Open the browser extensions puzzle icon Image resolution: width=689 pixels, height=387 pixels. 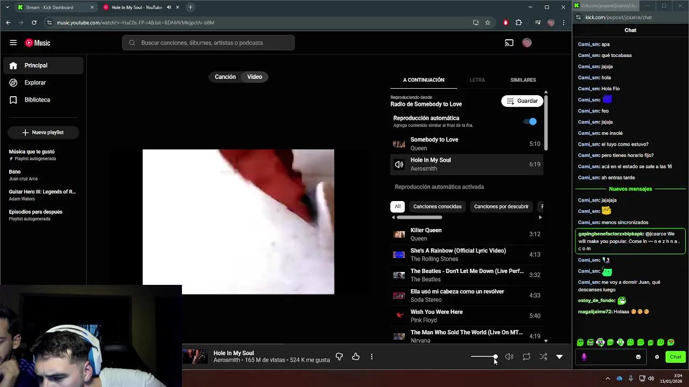click(x=518, y=23)
